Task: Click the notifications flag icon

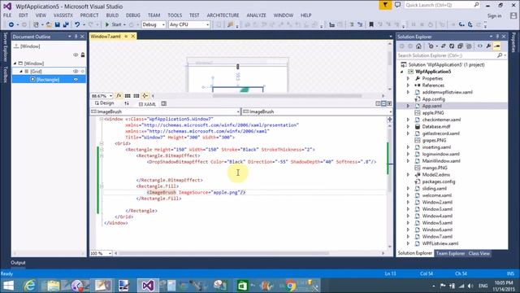Action: tap(385, 5)
